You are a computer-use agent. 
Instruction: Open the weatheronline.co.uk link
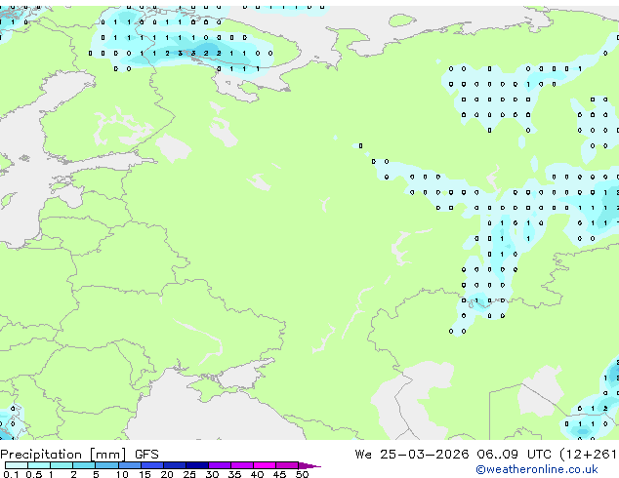pyautogui.click(x=537, y=469)
